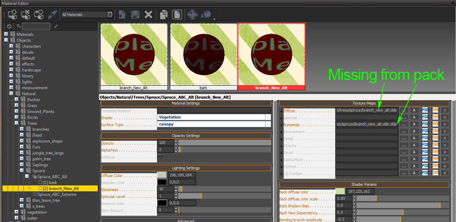456x222 pixels.
Task: Click Reset Material on Selection icon
Action: click(26, 14)
